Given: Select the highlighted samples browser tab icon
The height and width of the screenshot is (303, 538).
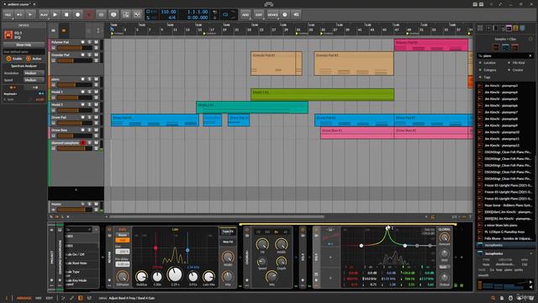Looking at the screenshot, I should pyautogui.click(x=509, y=28).
